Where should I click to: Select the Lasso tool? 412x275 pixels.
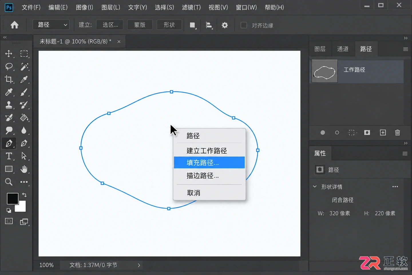9,66
